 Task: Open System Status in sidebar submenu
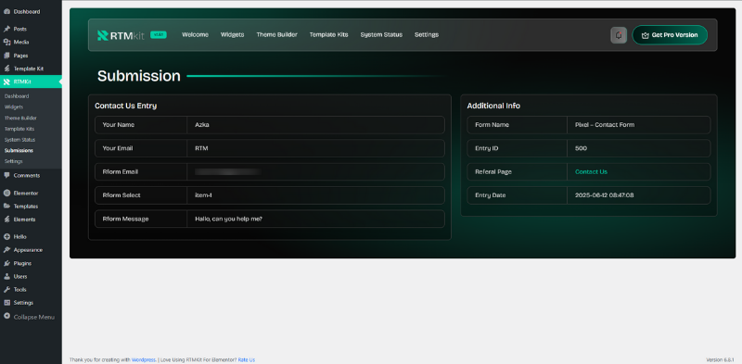(x=19, y=140)
